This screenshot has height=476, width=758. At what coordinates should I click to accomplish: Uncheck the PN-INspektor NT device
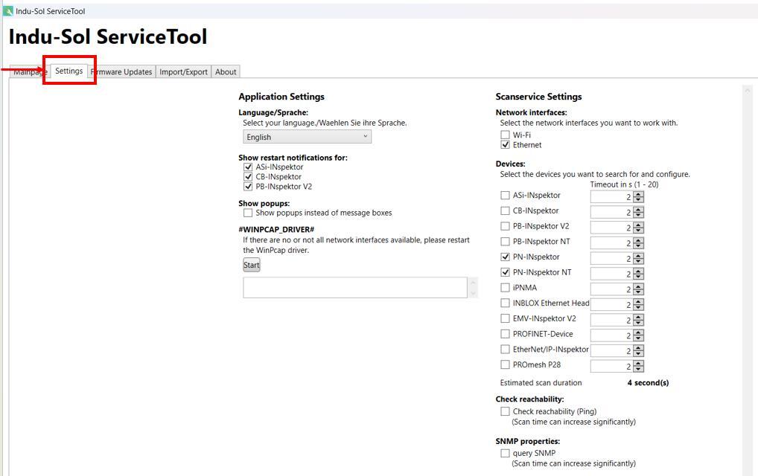505,272
